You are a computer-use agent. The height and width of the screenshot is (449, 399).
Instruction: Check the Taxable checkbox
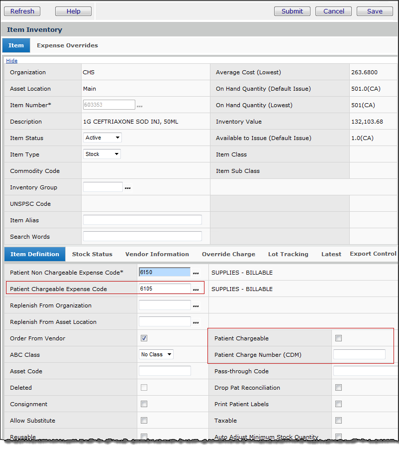click(x=338, y=421)
